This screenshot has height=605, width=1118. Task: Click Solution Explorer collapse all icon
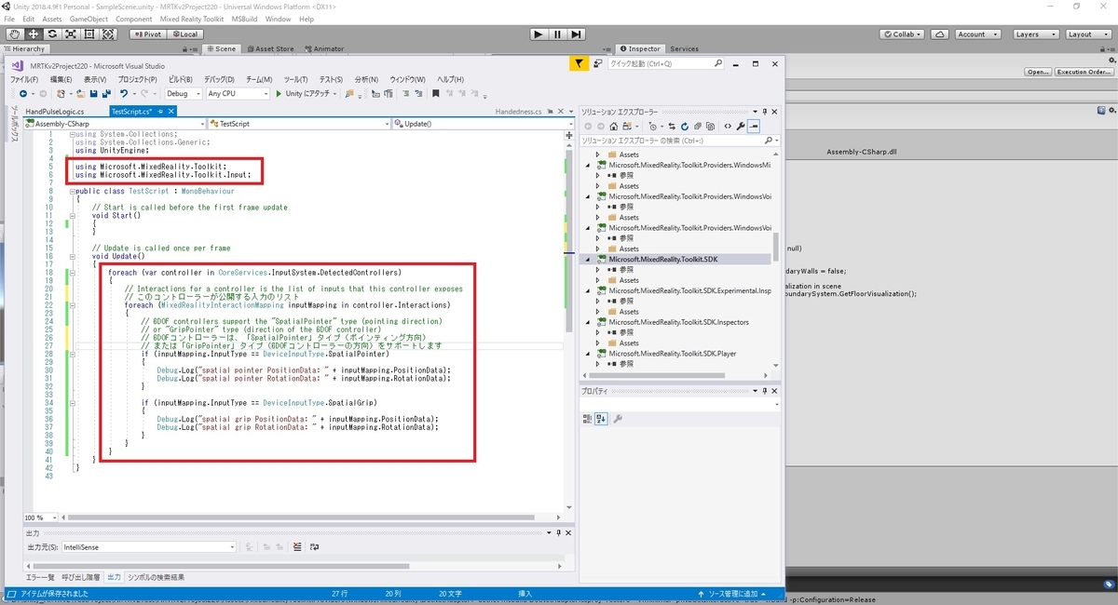pyautogui.click(x=696, y=126)
